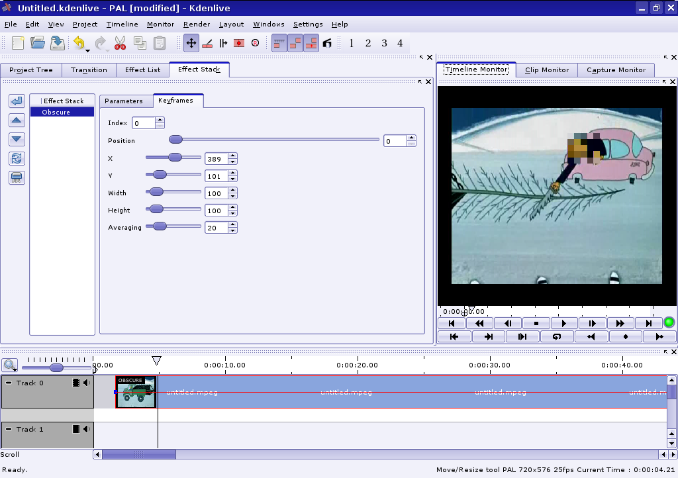The image size is (678, 478).
Task: Open the timeline zoom magnifier dropdown
Action: pos(10,365)
